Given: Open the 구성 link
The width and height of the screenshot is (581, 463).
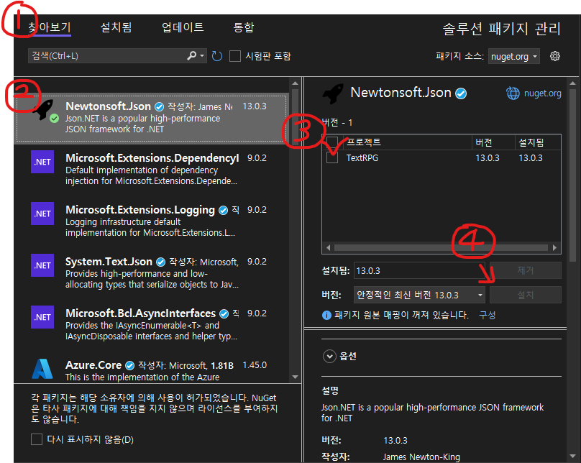Looking at the screenshot, I should (488, 315).
